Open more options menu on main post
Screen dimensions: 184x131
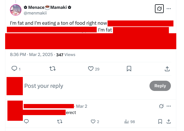[x=169, y=9]
